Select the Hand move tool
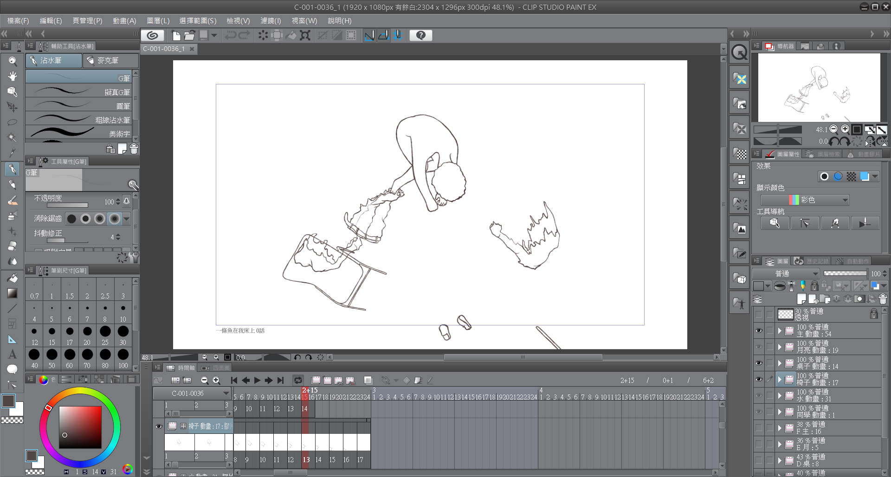Image resolution: width=891 pixels, height=477 pixels. click(x=13, y=76)
